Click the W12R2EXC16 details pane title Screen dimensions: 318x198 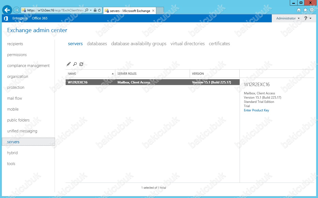pyautogui.click(x=257, y=85)
